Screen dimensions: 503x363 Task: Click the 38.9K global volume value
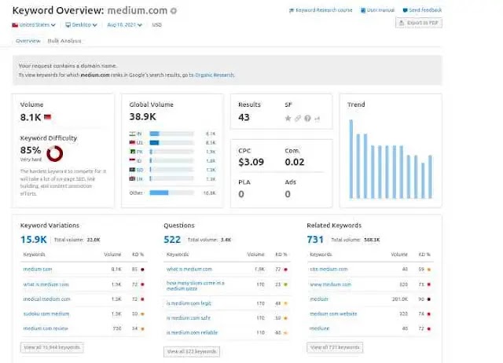coord(142,117)
